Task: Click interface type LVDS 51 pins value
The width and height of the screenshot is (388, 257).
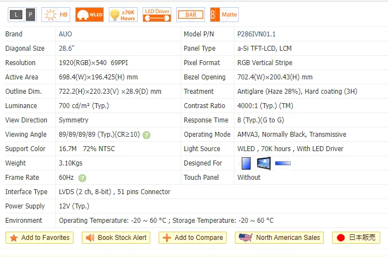Action: click(x=114, y=191)
